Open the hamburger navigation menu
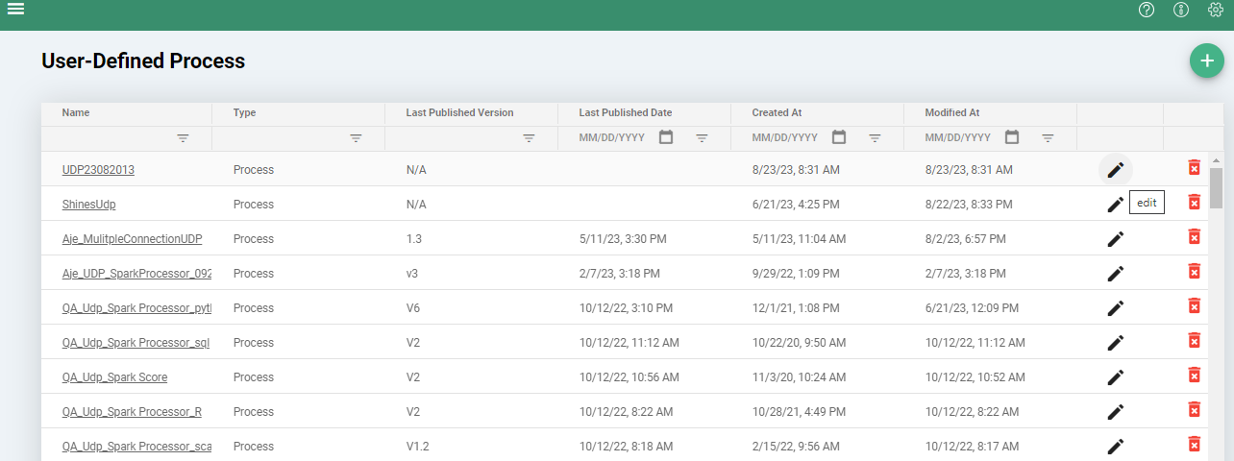Image resolution: width=1234 pixels, height=461 pixels. [15, 10]
